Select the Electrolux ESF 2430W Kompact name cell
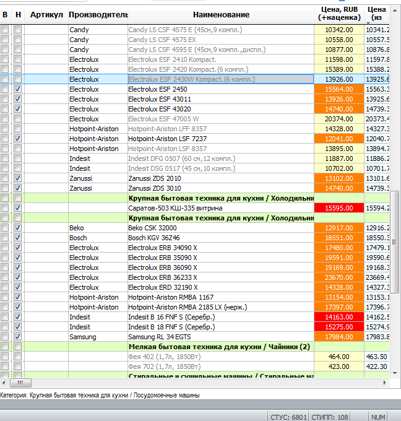 coord(221,79)
